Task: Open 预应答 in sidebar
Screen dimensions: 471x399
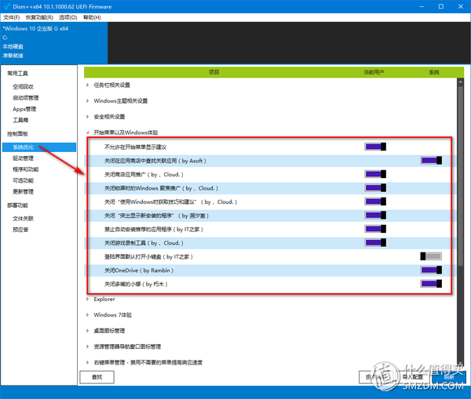Action: (x=20, y=230)
